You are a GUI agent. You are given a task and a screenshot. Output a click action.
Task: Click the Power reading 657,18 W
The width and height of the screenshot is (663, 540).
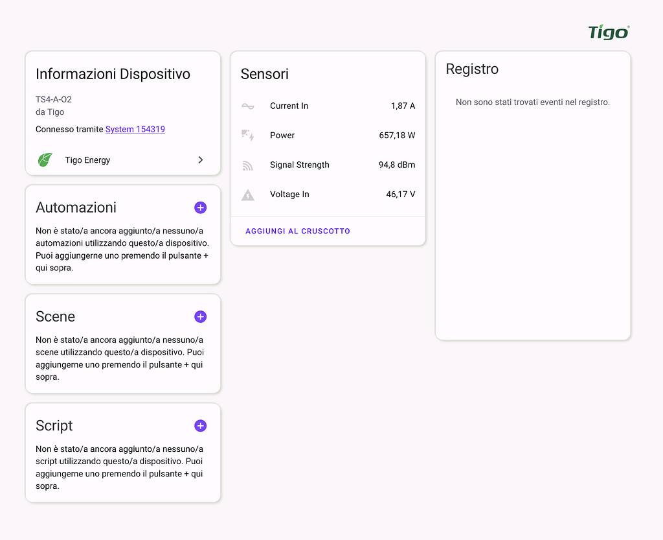point(396,135)
